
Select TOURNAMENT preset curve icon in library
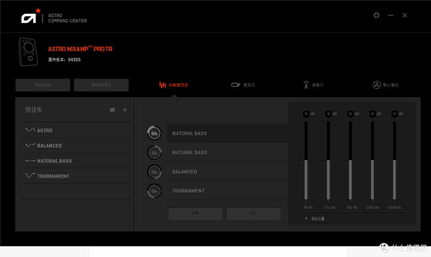(30, 176)
